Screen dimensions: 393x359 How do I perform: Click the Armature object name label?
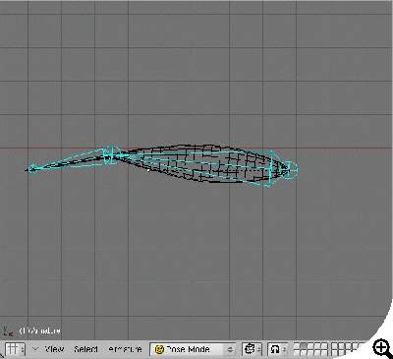tap(40, 330)
